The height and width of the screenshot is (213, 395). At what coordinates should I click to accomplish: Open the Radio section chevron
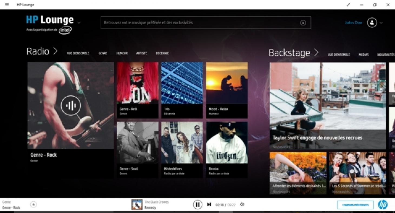click(55, 51)
